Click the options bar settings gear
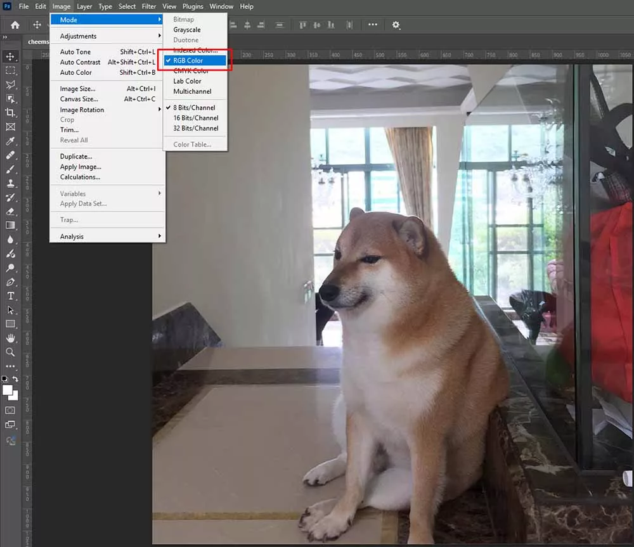The image size is (634, 547). point(396,25)
